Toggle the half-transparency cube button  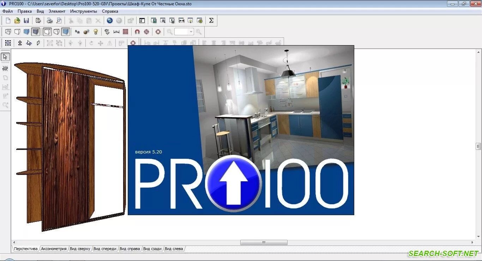[56, 32]
